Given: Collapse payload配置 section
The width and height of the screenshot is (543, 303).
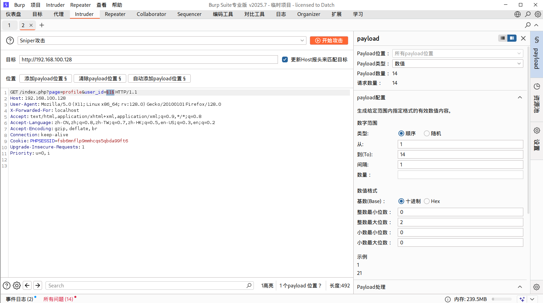Looking at the screenshot, I should point(520,98).
